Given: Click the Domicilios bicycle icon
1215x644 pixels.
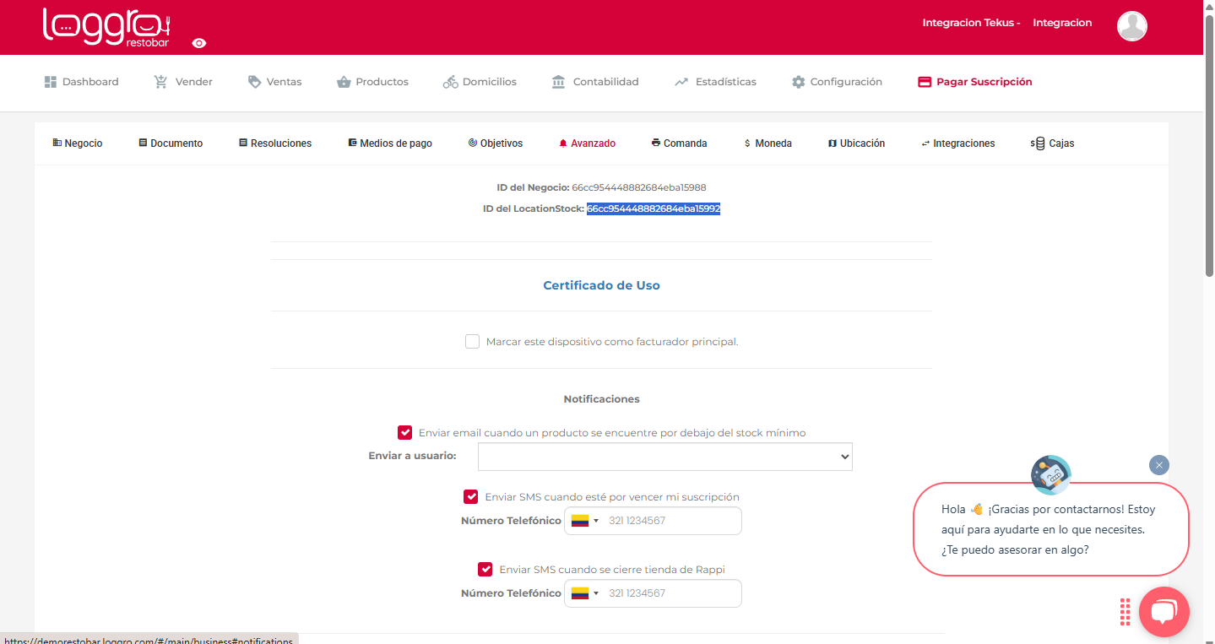Looking at the screenshot, I should (450, 82).
